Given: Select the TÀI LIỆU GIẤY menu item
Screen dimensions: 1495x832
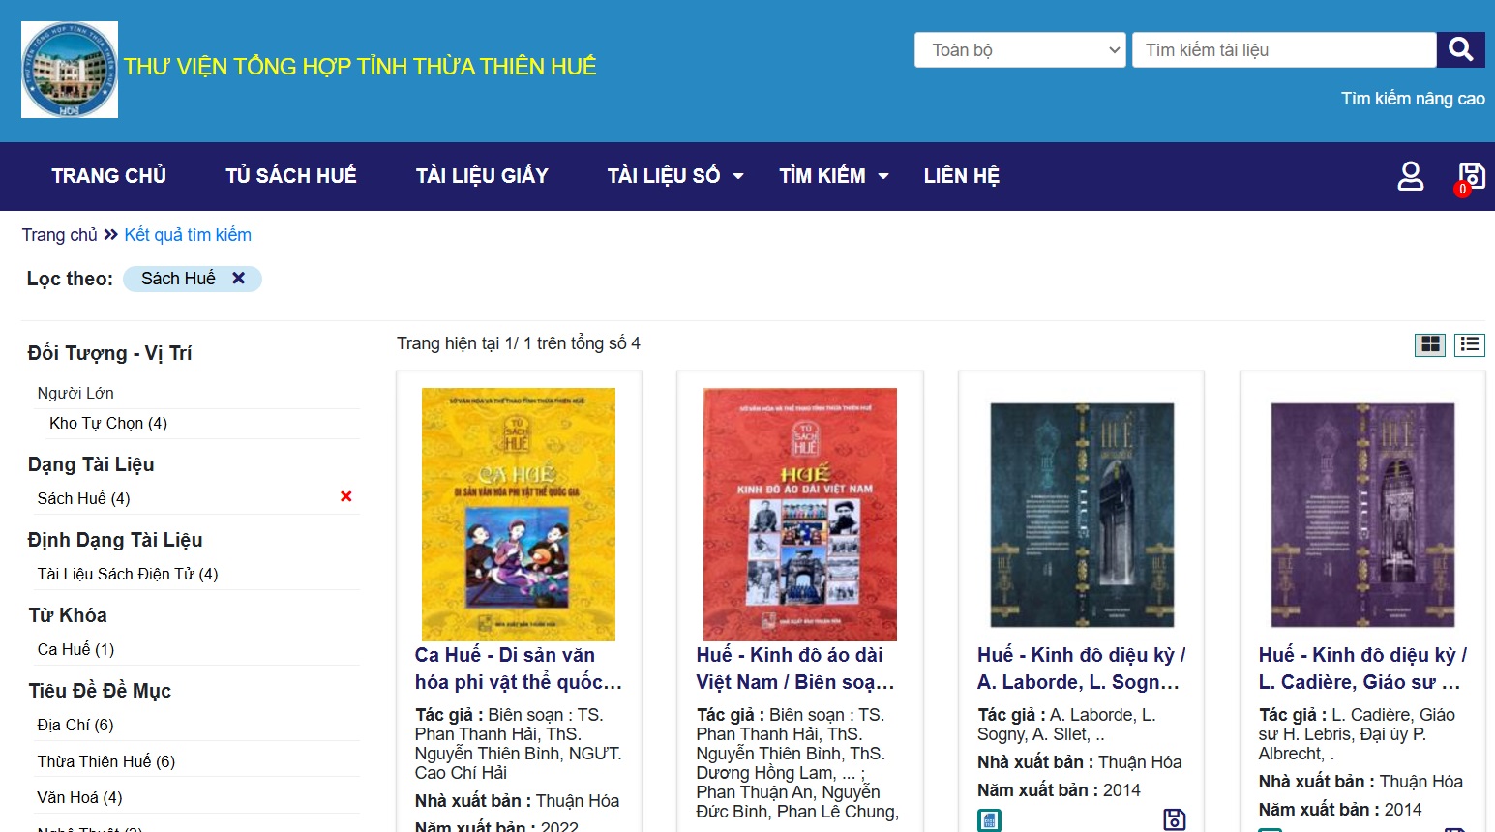Looking at the screenshot, I should (x=482, y=176).
